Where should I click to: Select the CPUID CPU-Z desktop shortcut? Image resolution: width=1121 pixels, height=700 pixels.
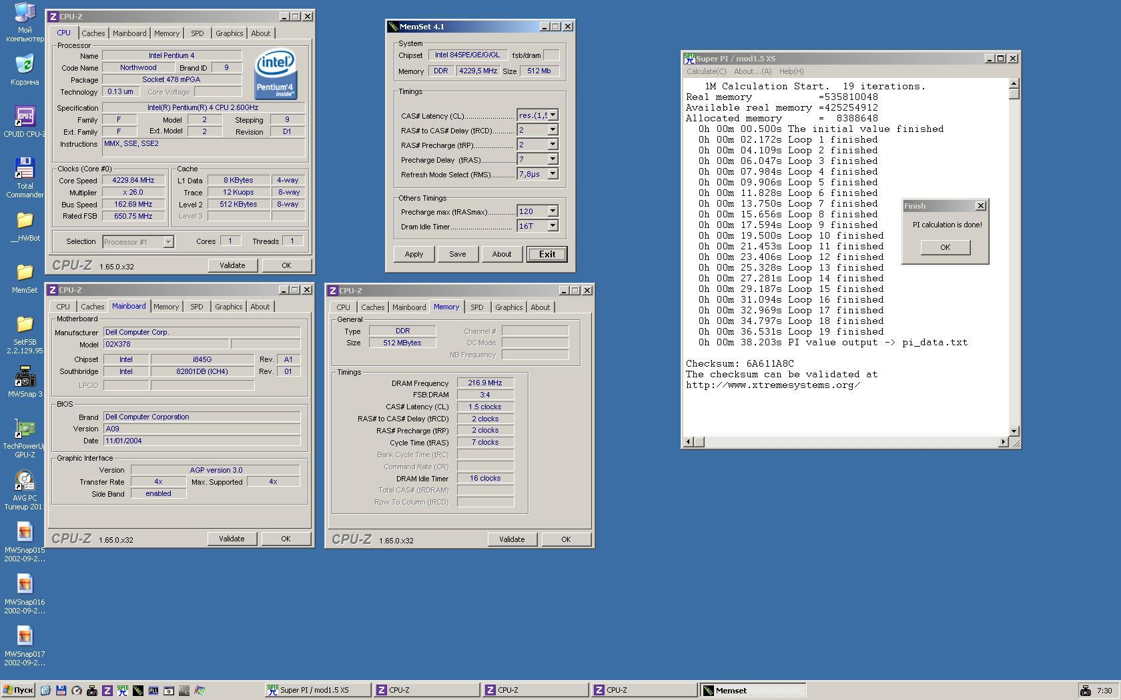coord(25,121)
